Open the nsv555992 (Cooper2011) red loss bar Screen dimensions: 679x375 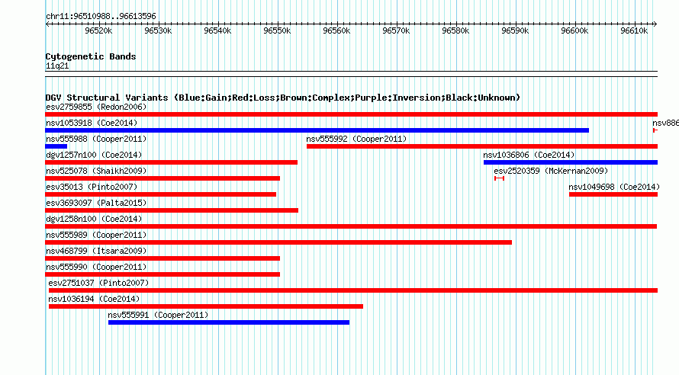click(x=482, y=146)
